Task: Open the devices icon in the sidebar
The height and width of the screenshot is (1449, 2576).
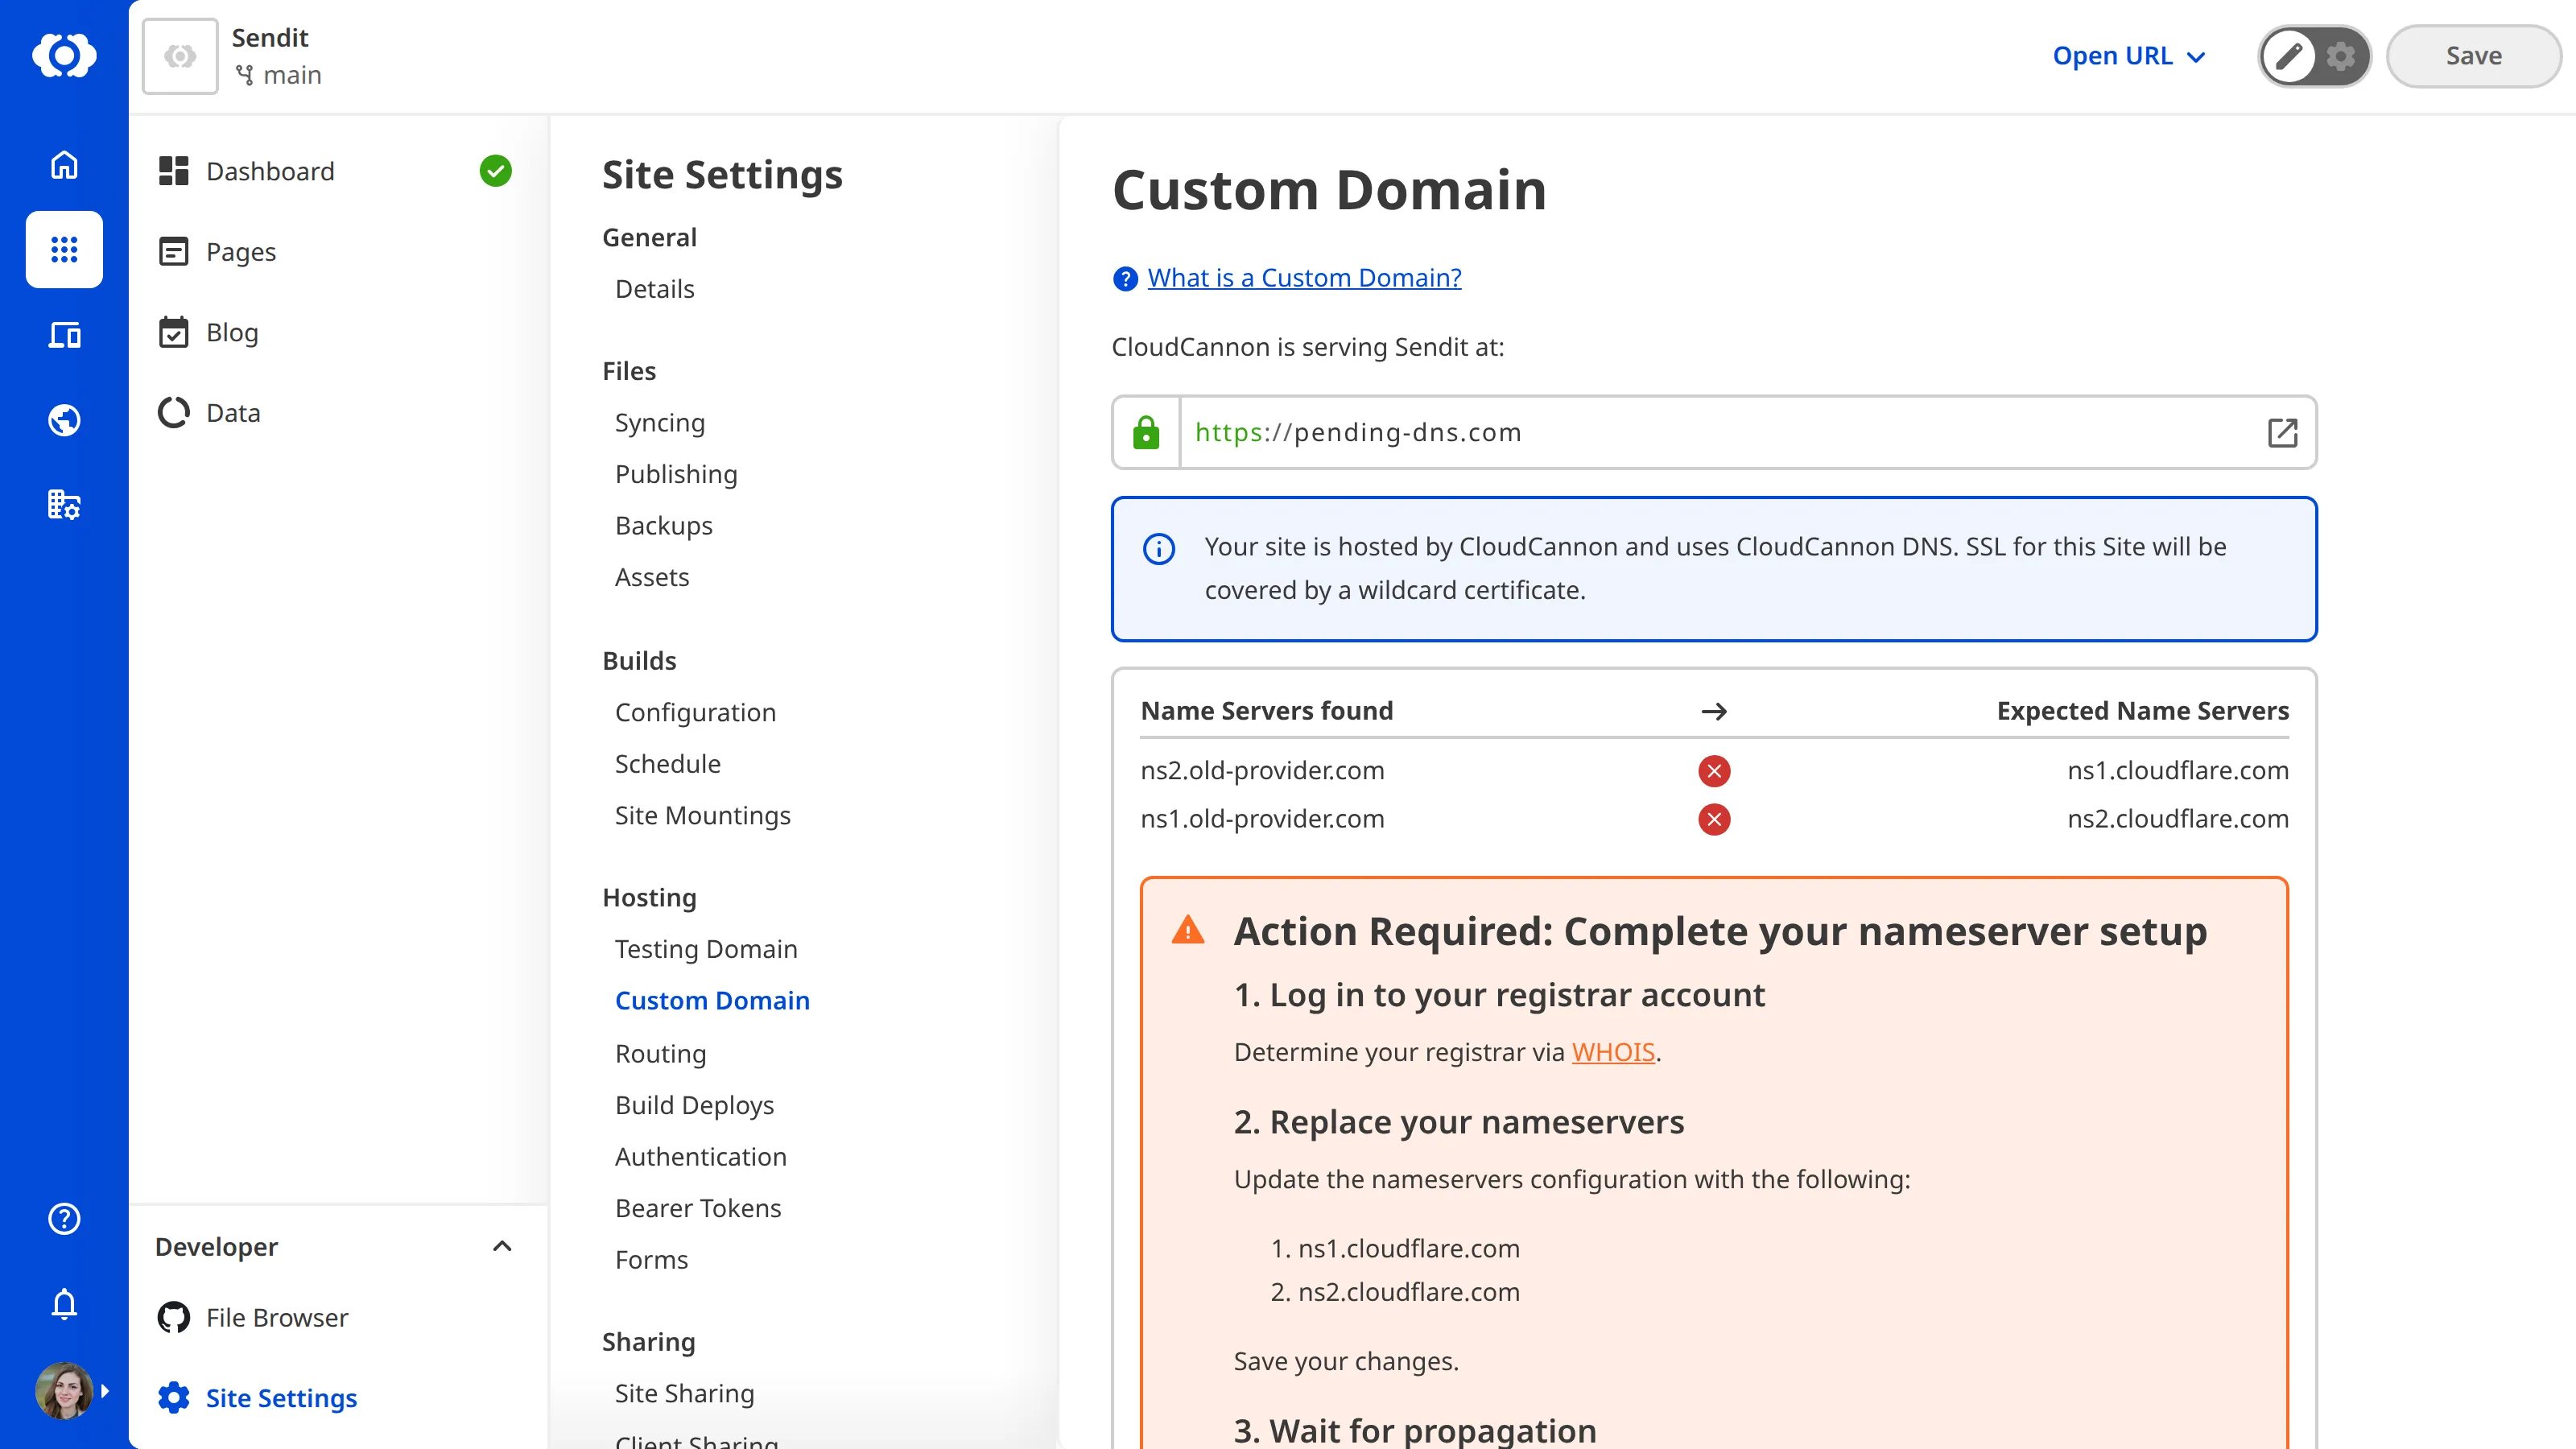Action: [64, 335]
